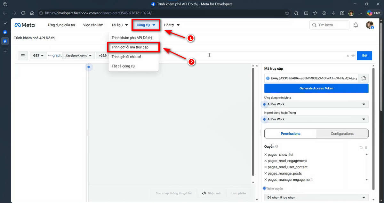The height and width of the screenshot is (203, 384).
Task: Select Trình khám phá API Đồ thị
Action: (x=132, y=38)
